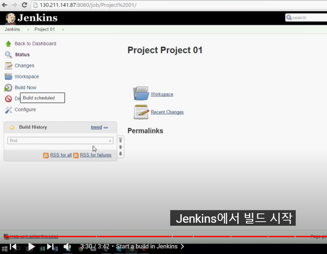The width and height of the screenshot is (327, 254).
Task: Clear the find field with the x button
Action: [x=110, y=141]
